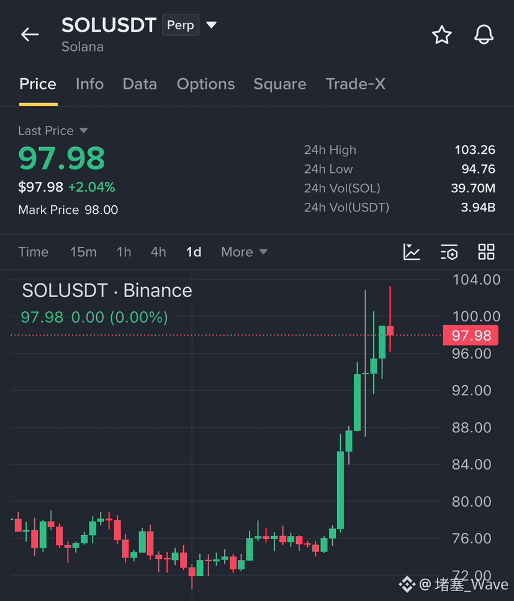Image resolution: width=514 pixels, height=601 pixels.
Task: Open price alert bell icon
Action: 484,35
